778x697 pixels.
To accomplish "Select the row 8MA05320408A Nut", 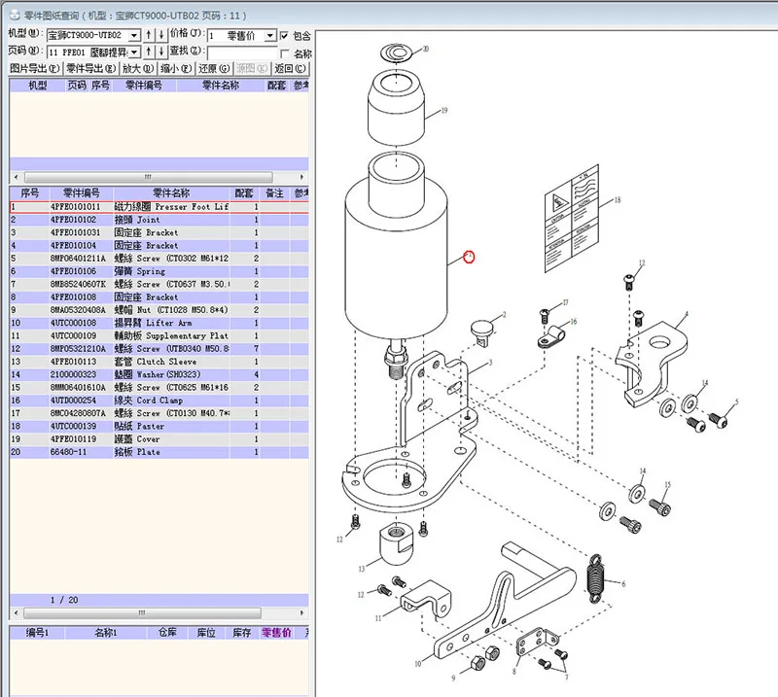I will (159, 310).
